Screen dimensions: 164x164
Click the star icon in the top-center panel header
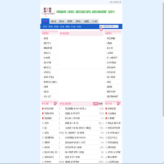pyautogui.click(x=61, y=33)
